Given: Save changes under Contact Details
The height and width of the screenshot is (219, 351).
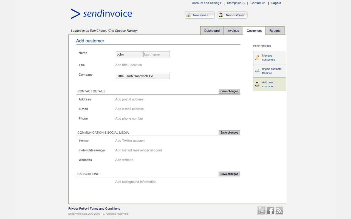Looking at the screenshot, I should (229, 91).
